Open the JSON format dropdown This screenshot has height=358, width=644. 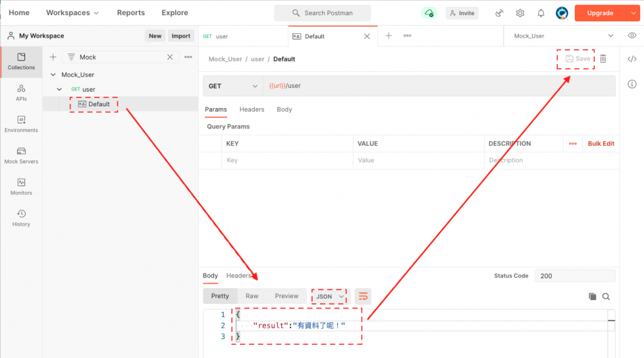(x=330, y=296)
